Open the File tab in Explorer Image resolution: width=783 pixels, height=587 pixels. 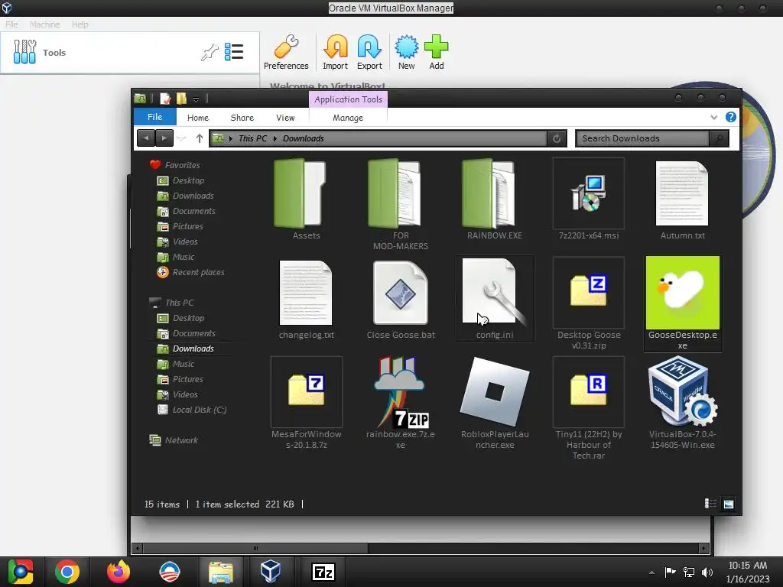[x=154, y=117]
